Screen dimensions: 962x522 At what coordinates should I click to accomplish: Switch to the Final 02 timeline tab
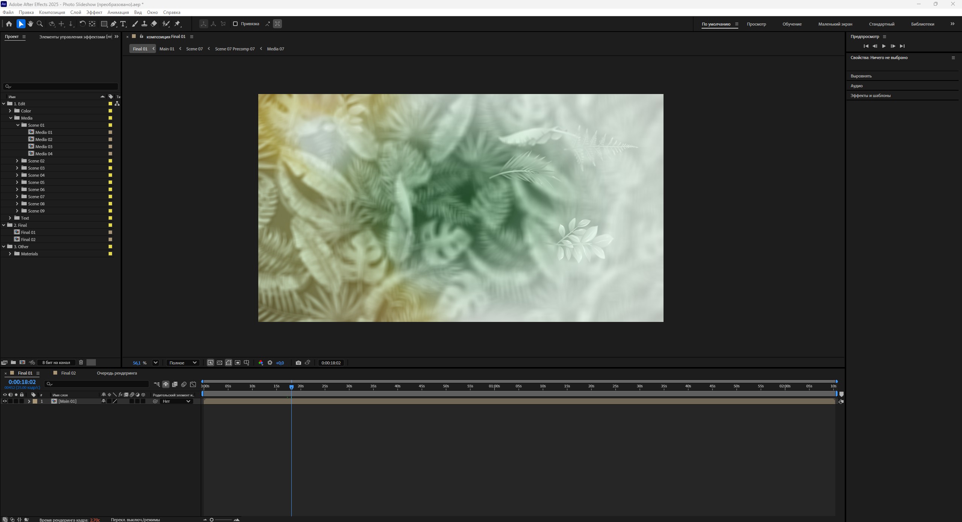(x=68, y=373)
